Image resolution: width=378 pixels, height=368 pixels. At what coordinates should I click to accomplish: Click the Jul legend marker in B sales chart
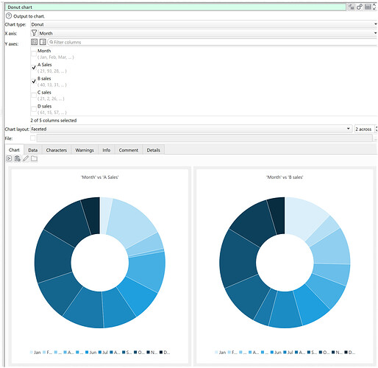tap(285, 353)
